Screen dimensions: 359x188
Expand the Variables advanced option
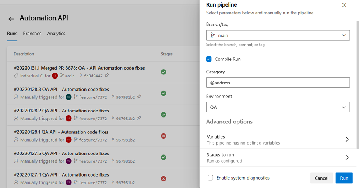click(x=278, y=139)
